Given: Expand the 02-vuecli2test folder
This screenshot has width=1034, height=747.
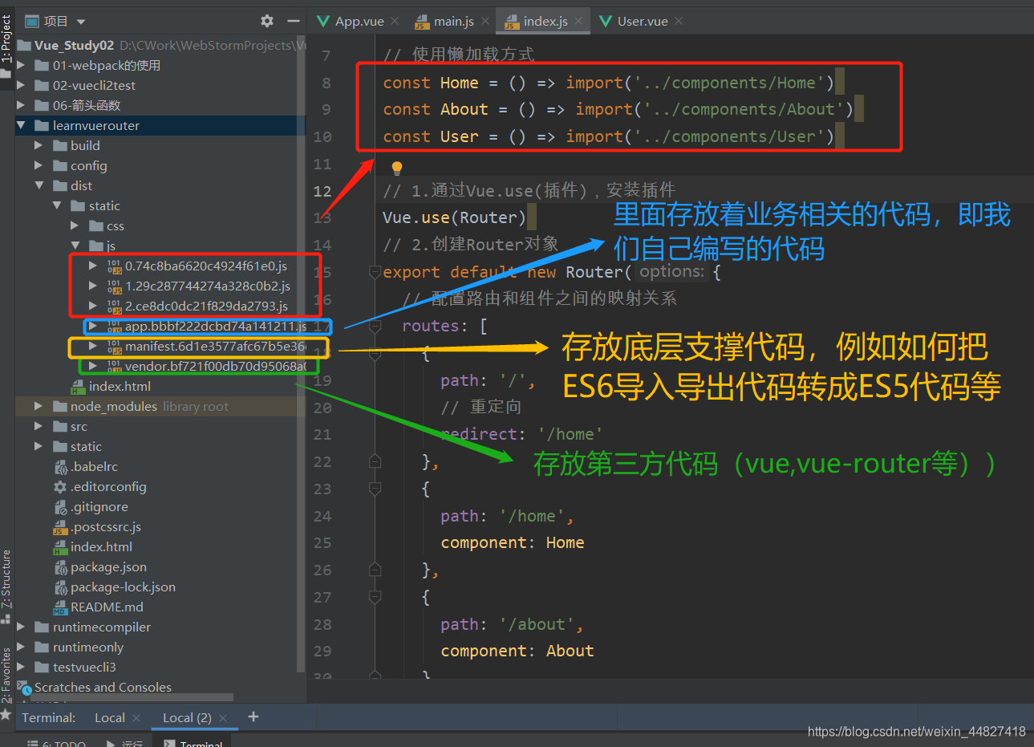Looking at the screenshot, I should click(x=22, y=85).
